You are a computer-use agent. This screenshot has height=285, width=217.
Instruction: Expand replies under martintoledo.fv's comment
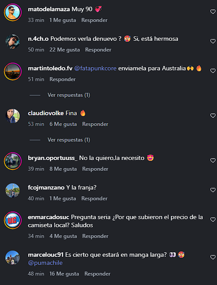point(69,95)
